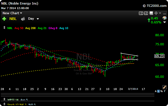This screenshot has height=106, width=168.
Task: Click the upper trendline right handle
Action: [138, 56]
